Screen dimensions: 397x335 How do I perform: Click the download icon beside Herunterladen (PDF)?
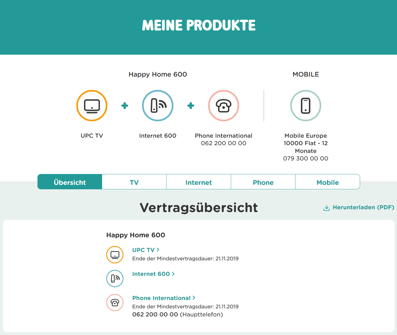tap(327, 208)
